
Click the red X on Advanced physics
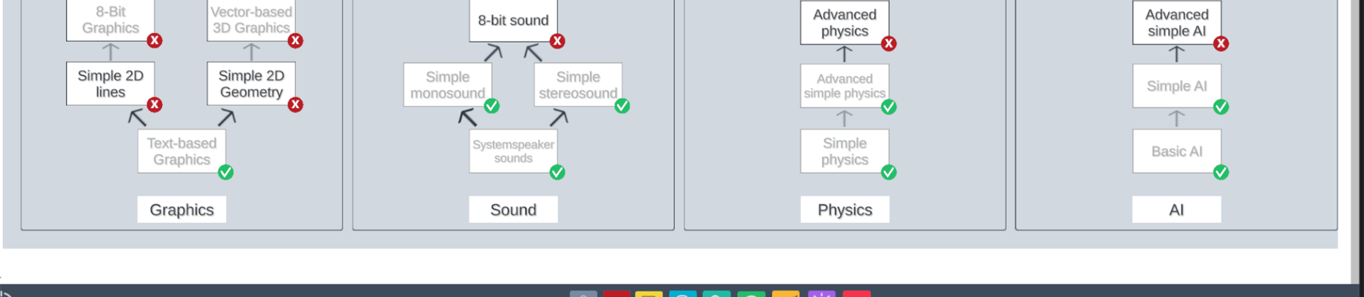[888, 44]
